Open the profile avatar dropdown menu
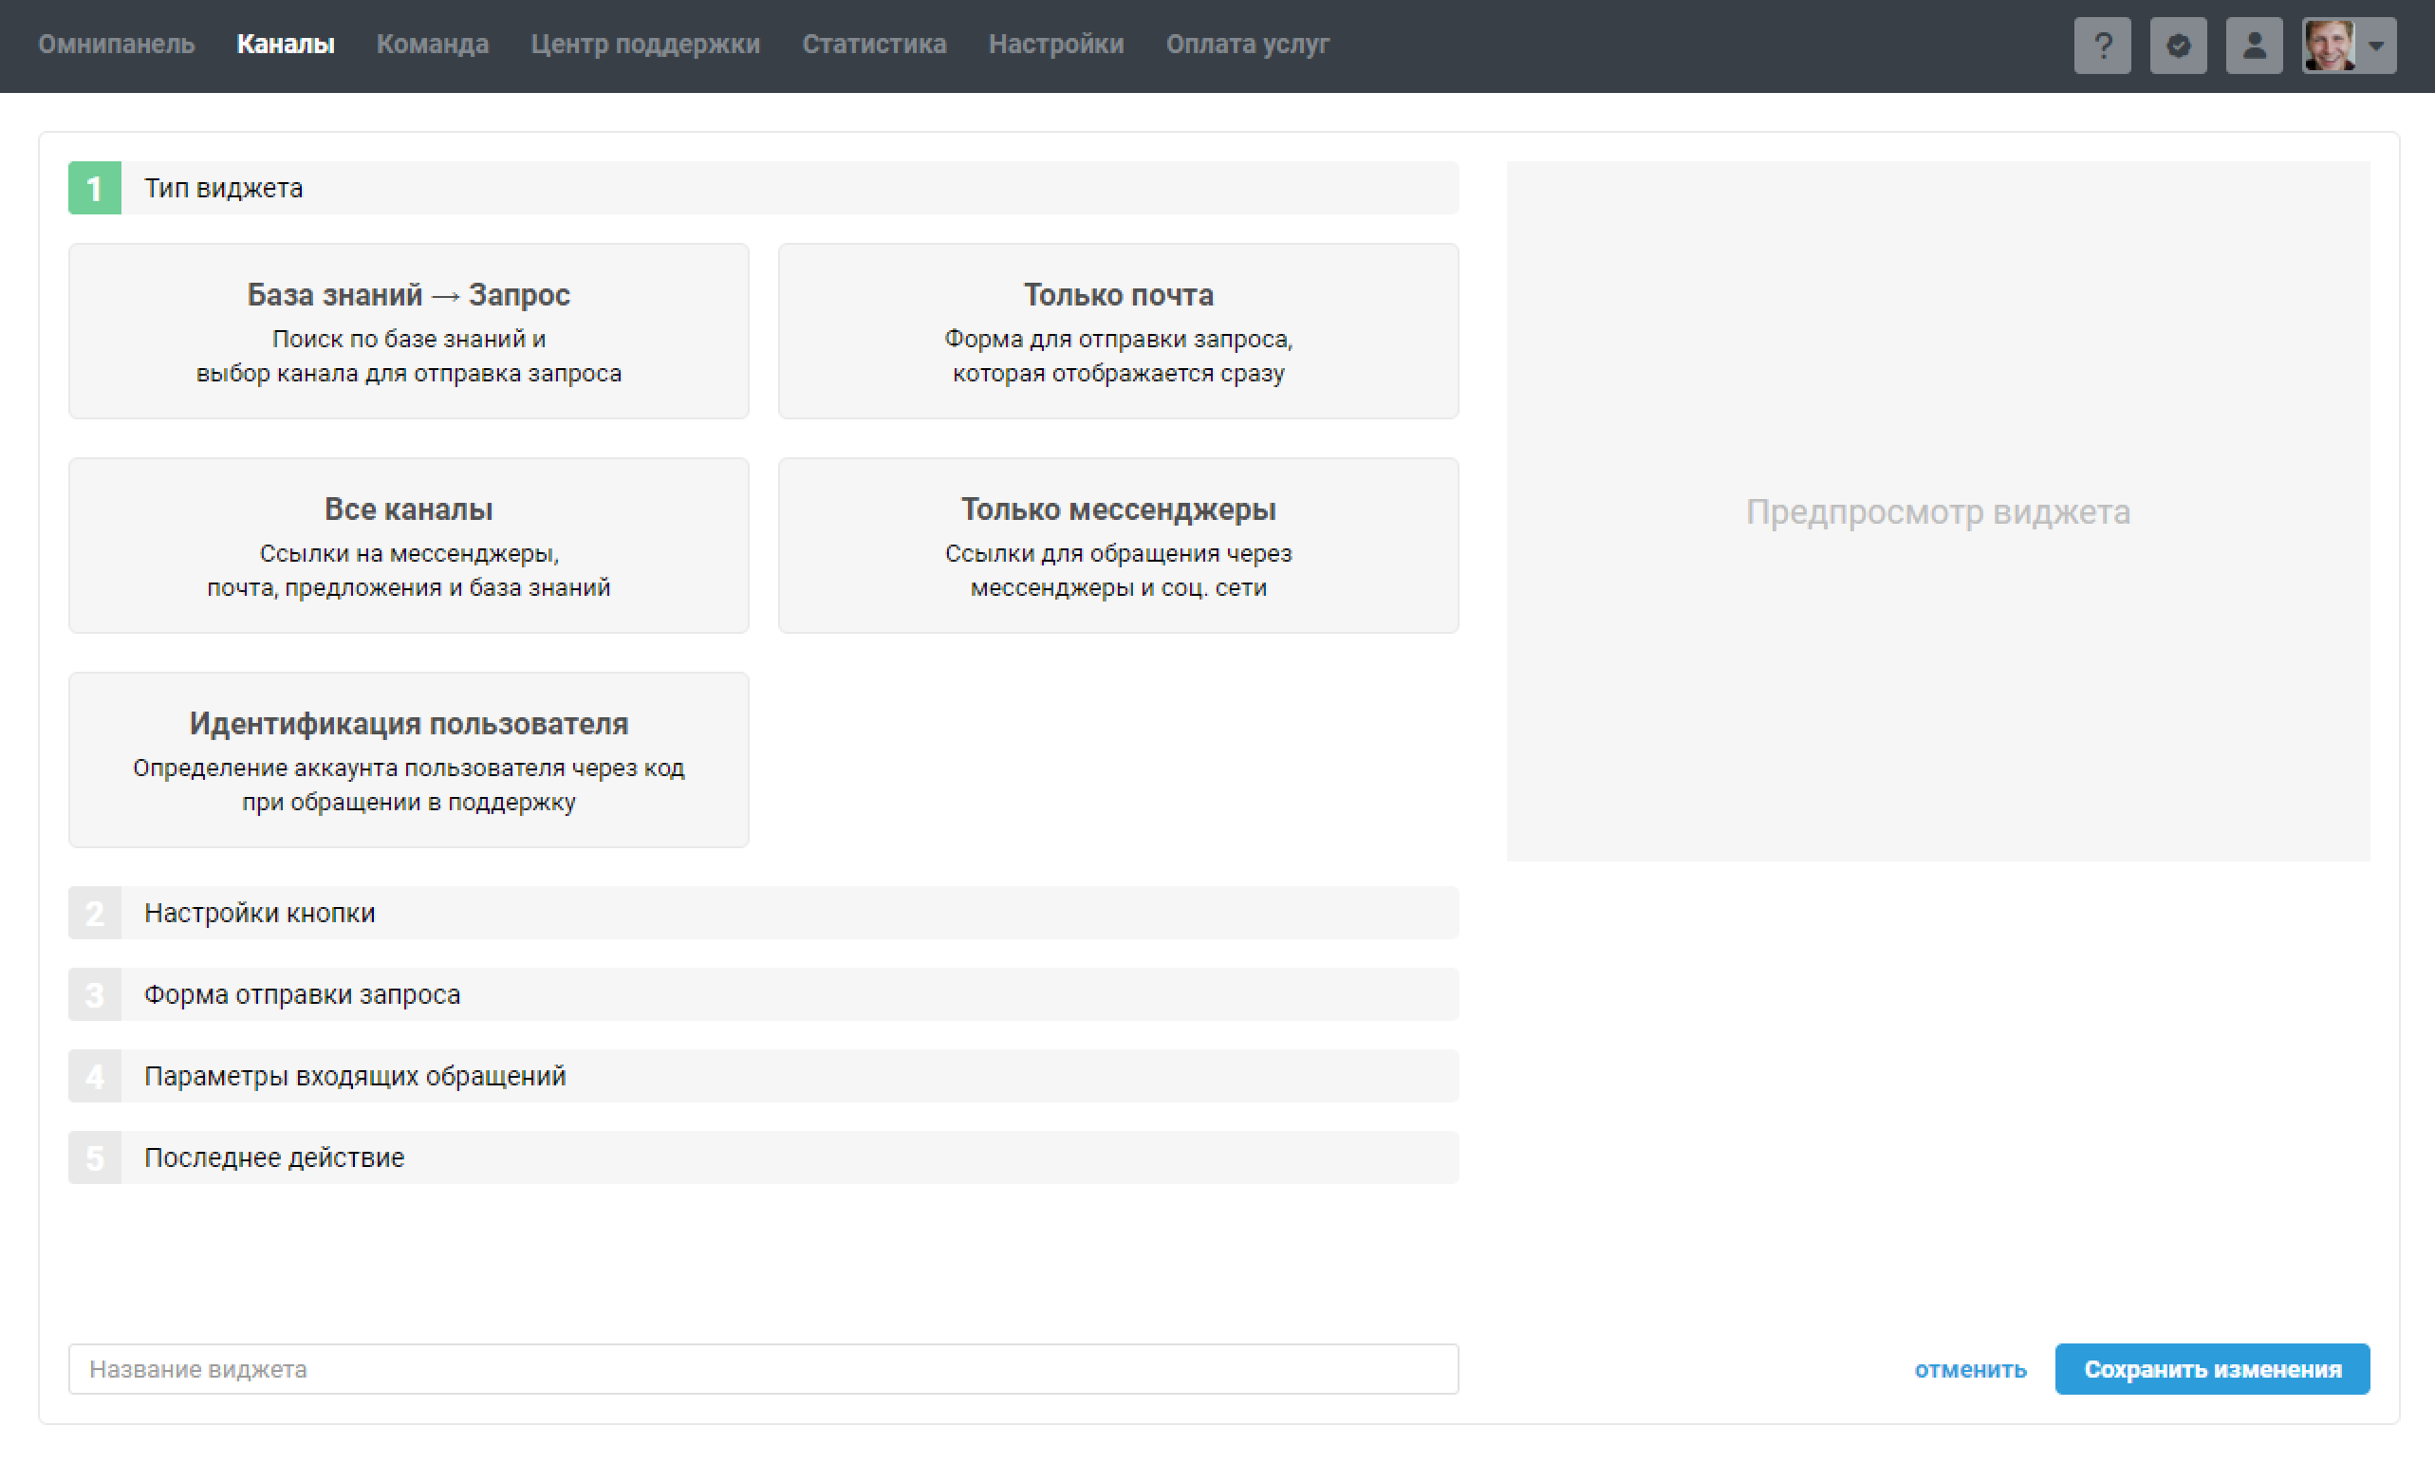 pyautogui.click(x=2349, y=46)
